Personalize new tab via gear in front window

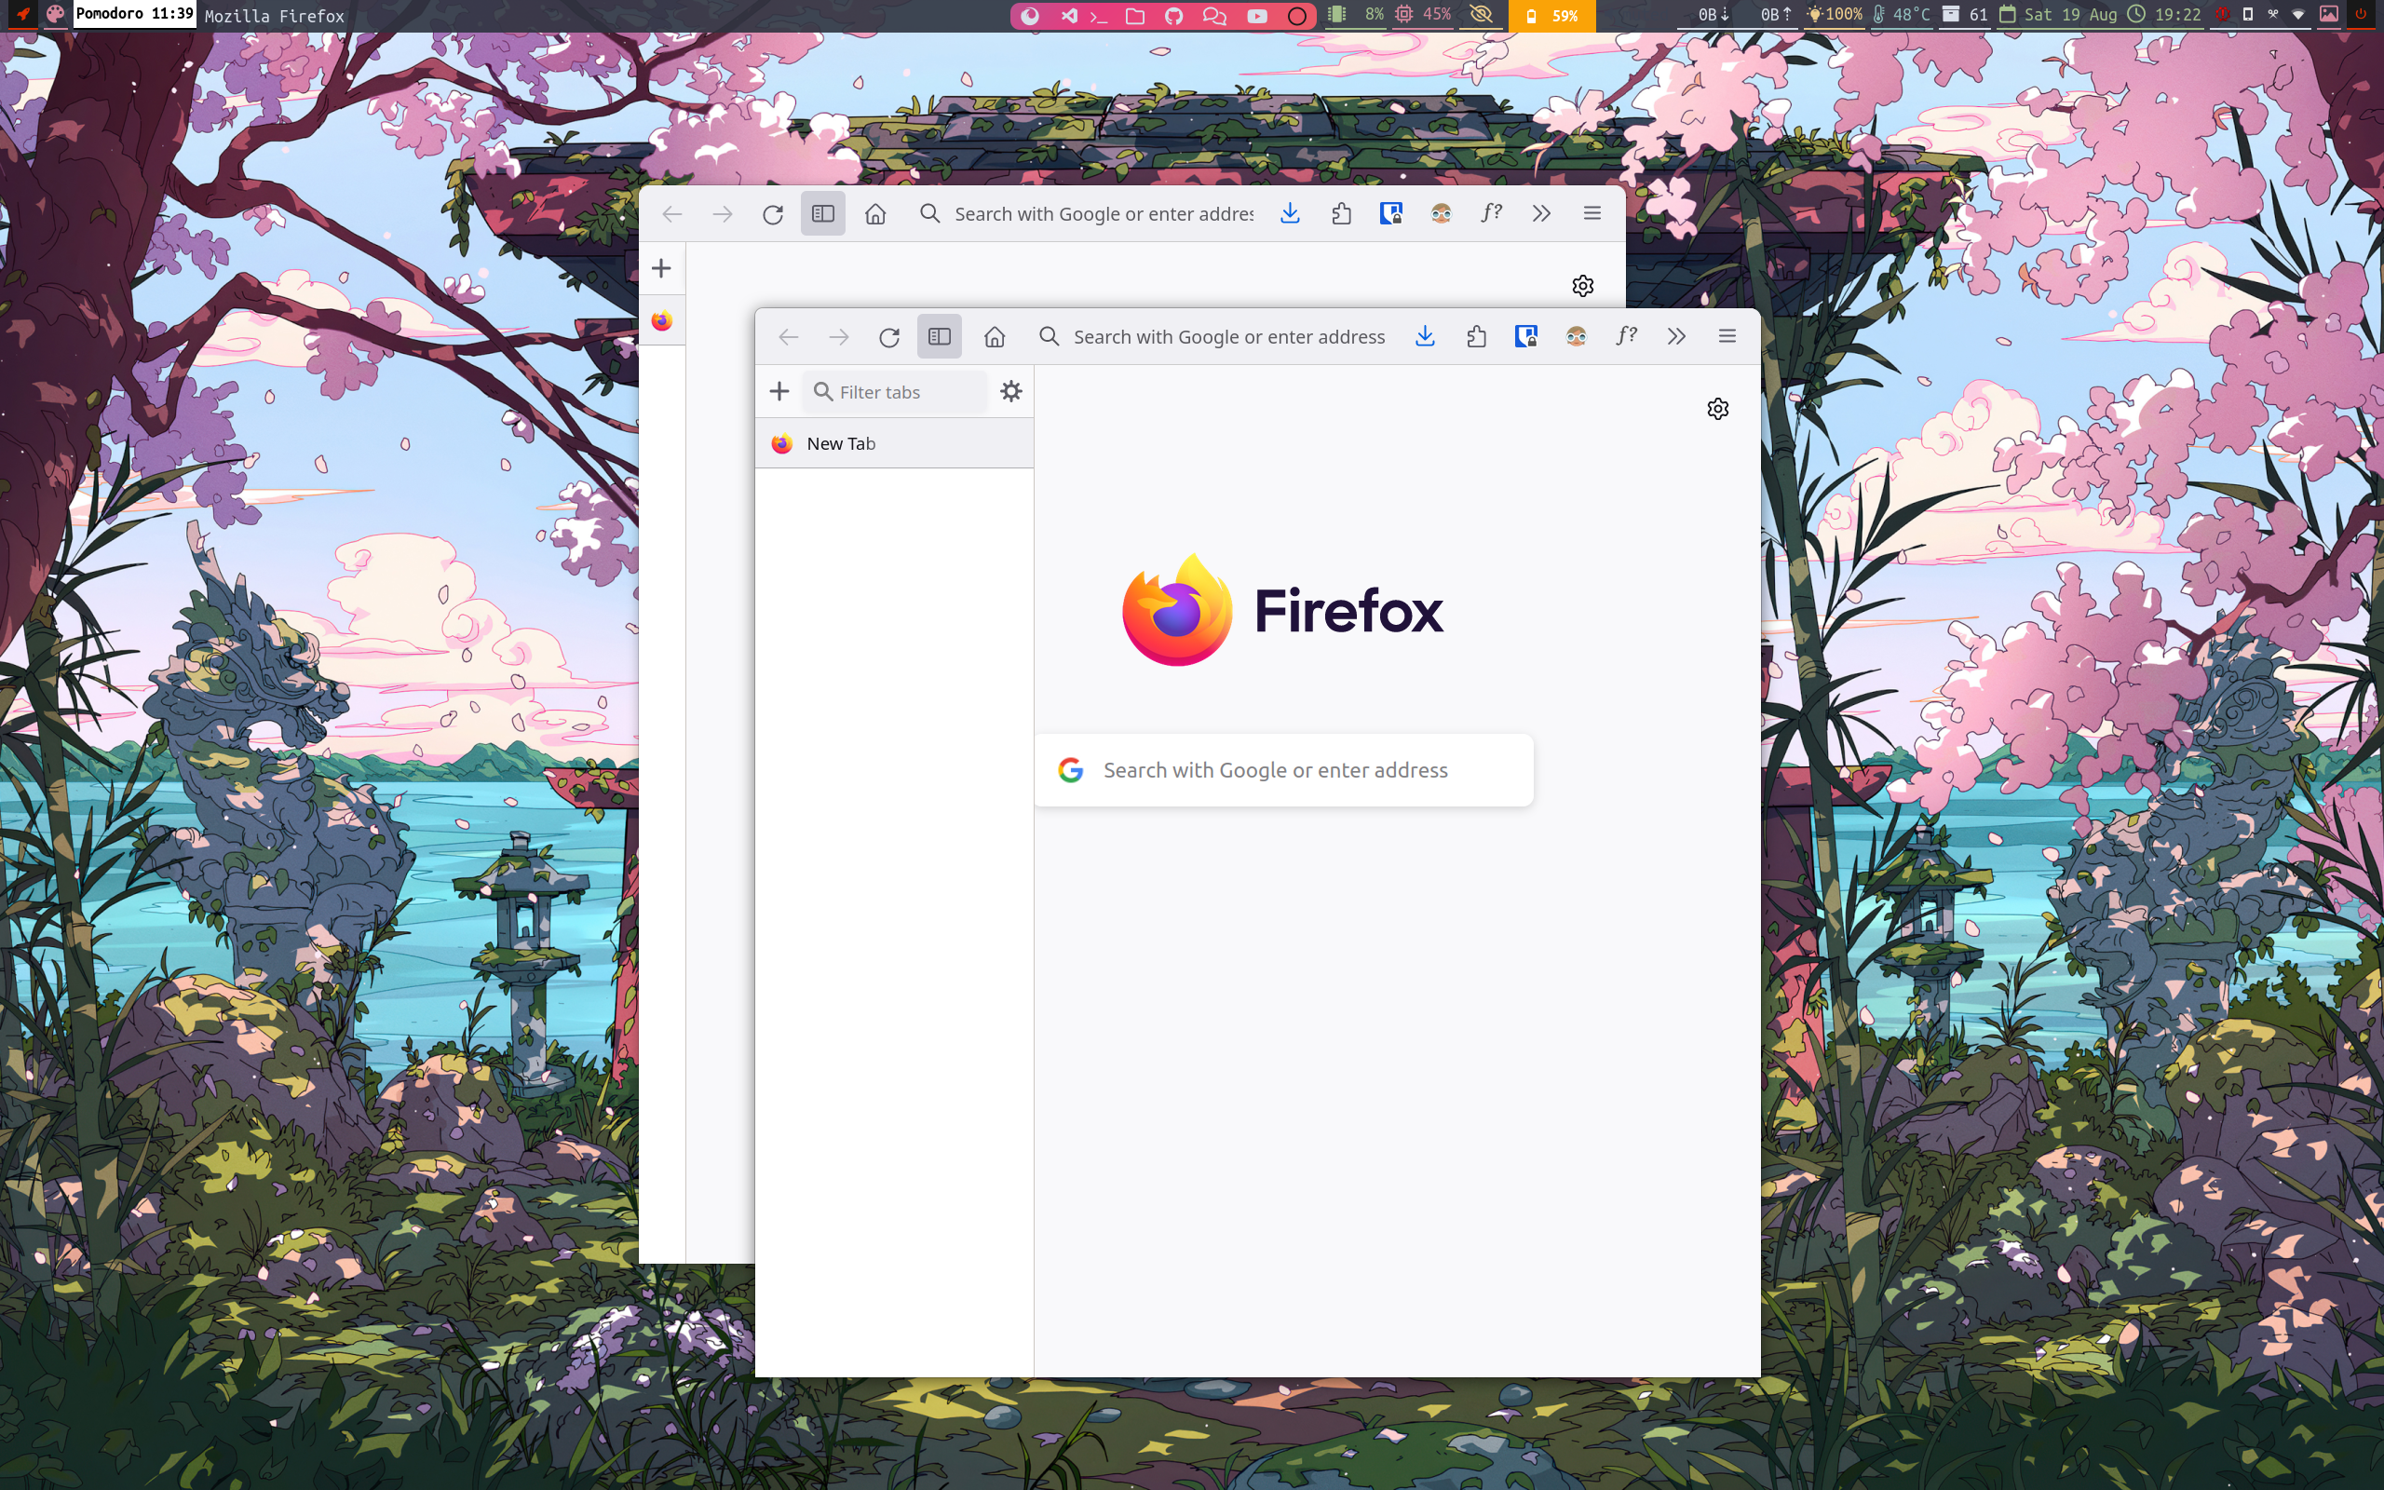[x=1718, y=409]
